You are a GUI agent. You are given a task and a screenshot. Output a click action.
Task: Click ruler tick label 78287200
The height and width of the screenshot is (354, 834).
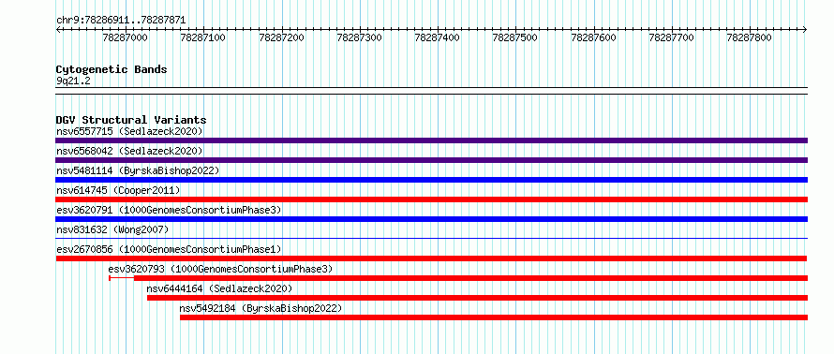281,37
